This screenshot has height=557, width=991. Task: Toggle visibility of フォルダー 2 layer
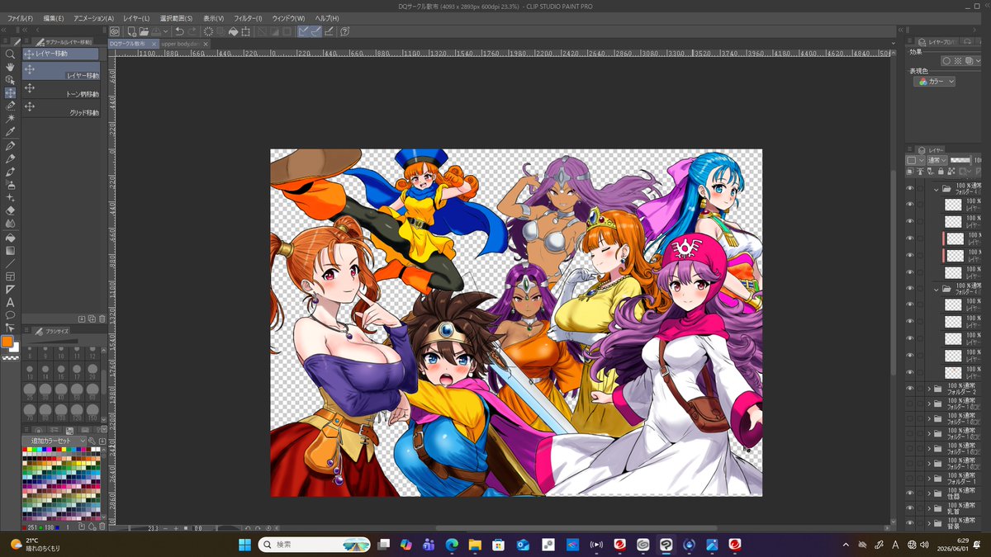pyautogui.click(x=910, y=389)
